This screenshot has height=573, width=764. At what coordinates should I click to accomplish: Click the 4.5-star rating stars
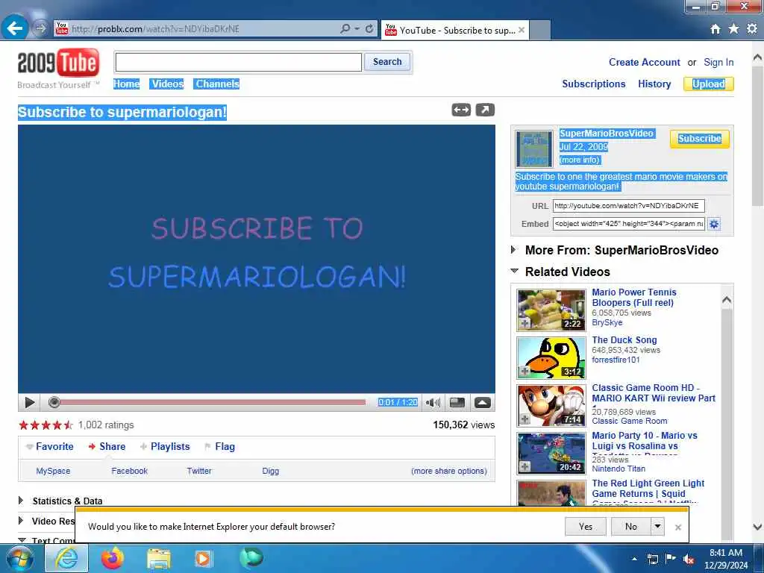(x=46, y=425)
